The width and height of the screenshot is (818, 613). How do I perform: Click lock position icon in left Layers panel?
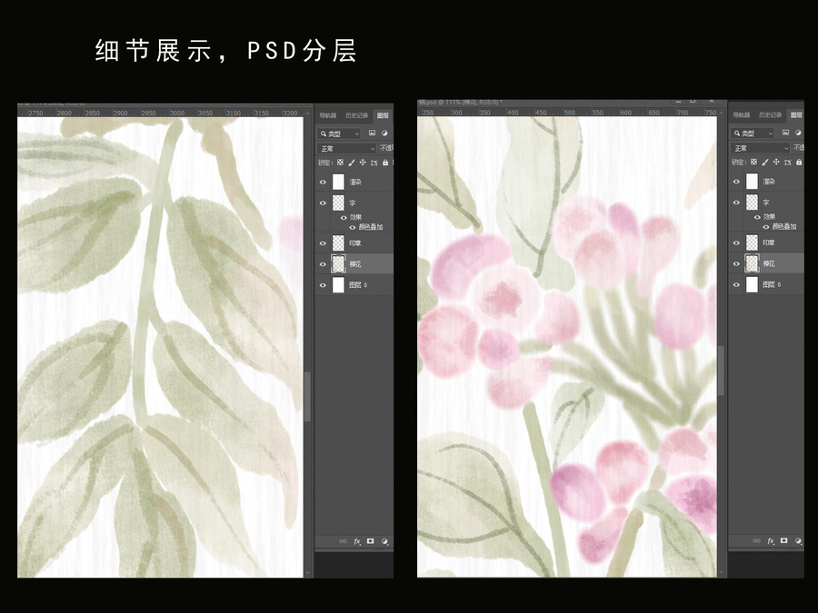[x=363, y=163]
